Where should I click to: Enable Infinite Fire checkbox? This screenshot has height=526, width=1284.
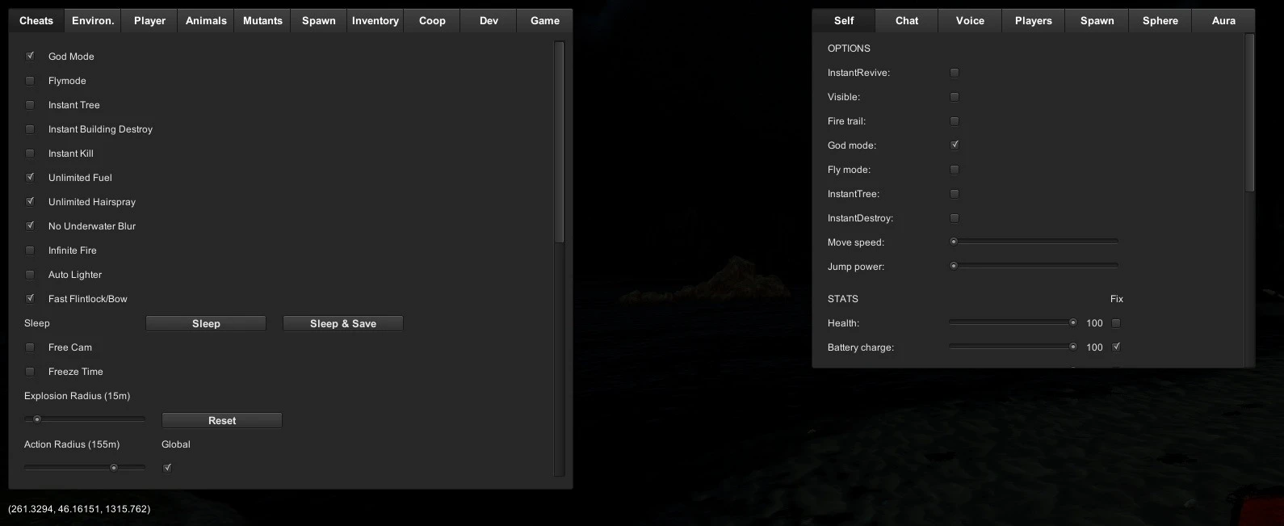point(30,250)
